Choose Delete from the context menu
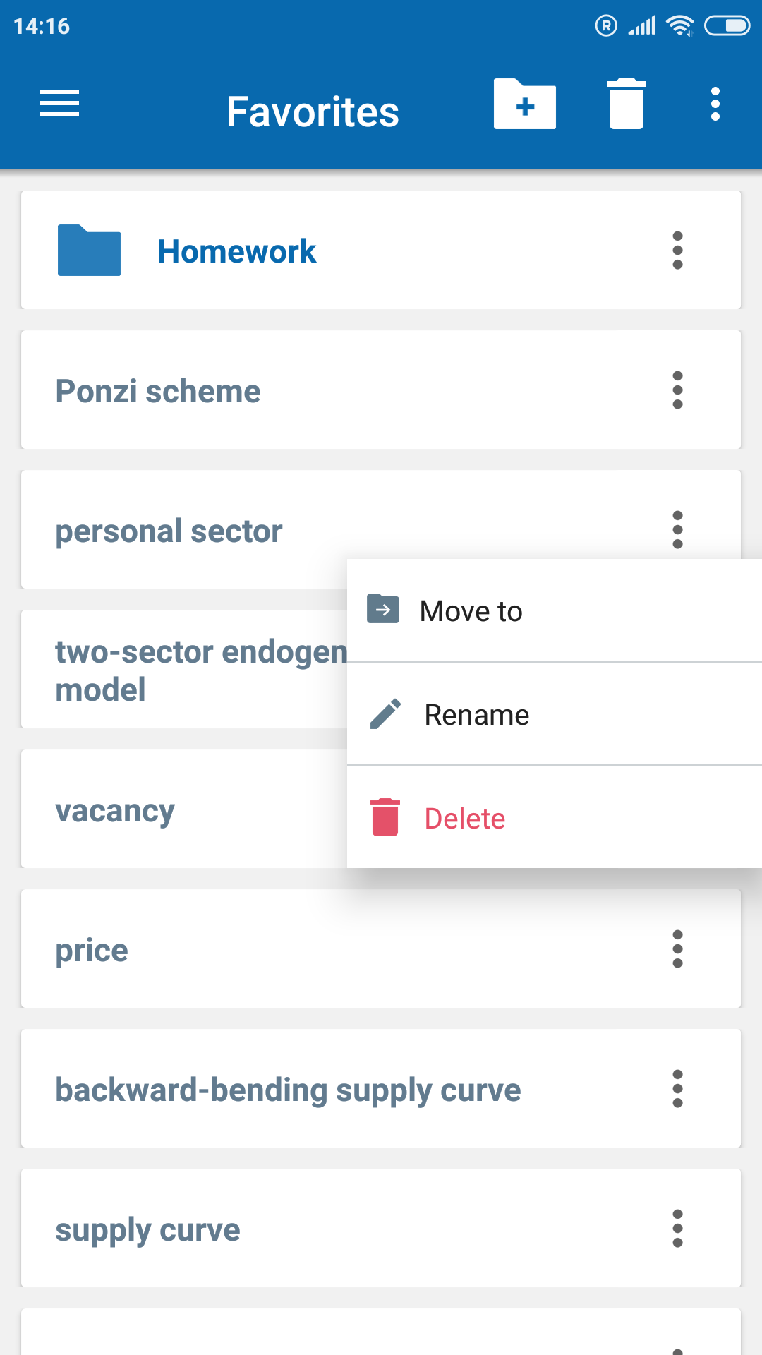Screen dimensions: 762x1355 coord(555,818)
